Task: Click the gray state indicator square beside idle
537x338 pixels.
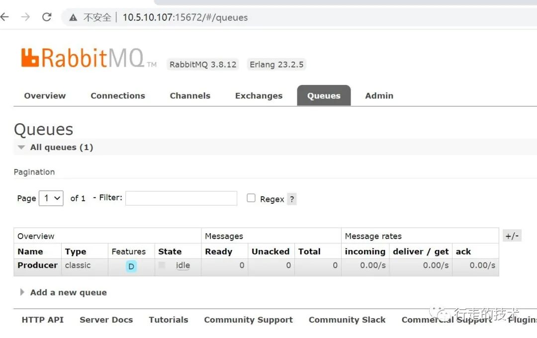Action: (x=162, y=265)
